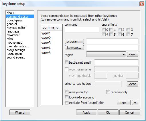
Task: Enable cpu affinity core 6
Action: [x=120, y=35]
